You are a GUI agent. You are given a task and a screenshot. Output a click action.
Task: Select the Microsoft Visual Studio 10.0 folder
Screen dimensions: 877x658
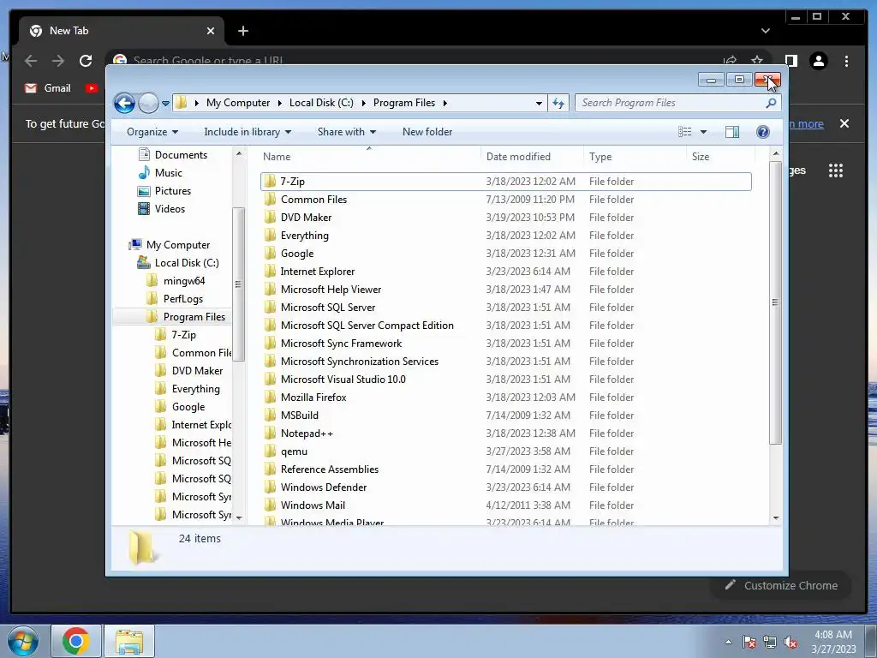click(505, 380)
